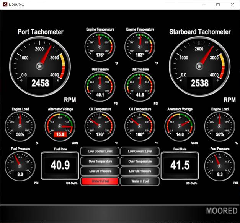Viewport: 240px width, 223px height.
Task: Click the port Low Coolant Level indicator
Action: click(x=100, y=152)
